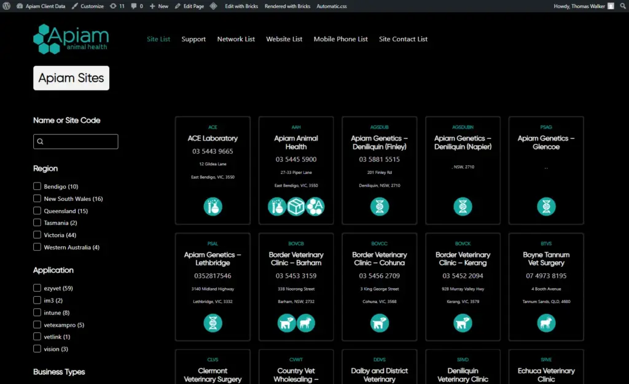Open the Clermont Veterinary Surgery card title
Screen dimensions: 629x384
coord(213,375)
